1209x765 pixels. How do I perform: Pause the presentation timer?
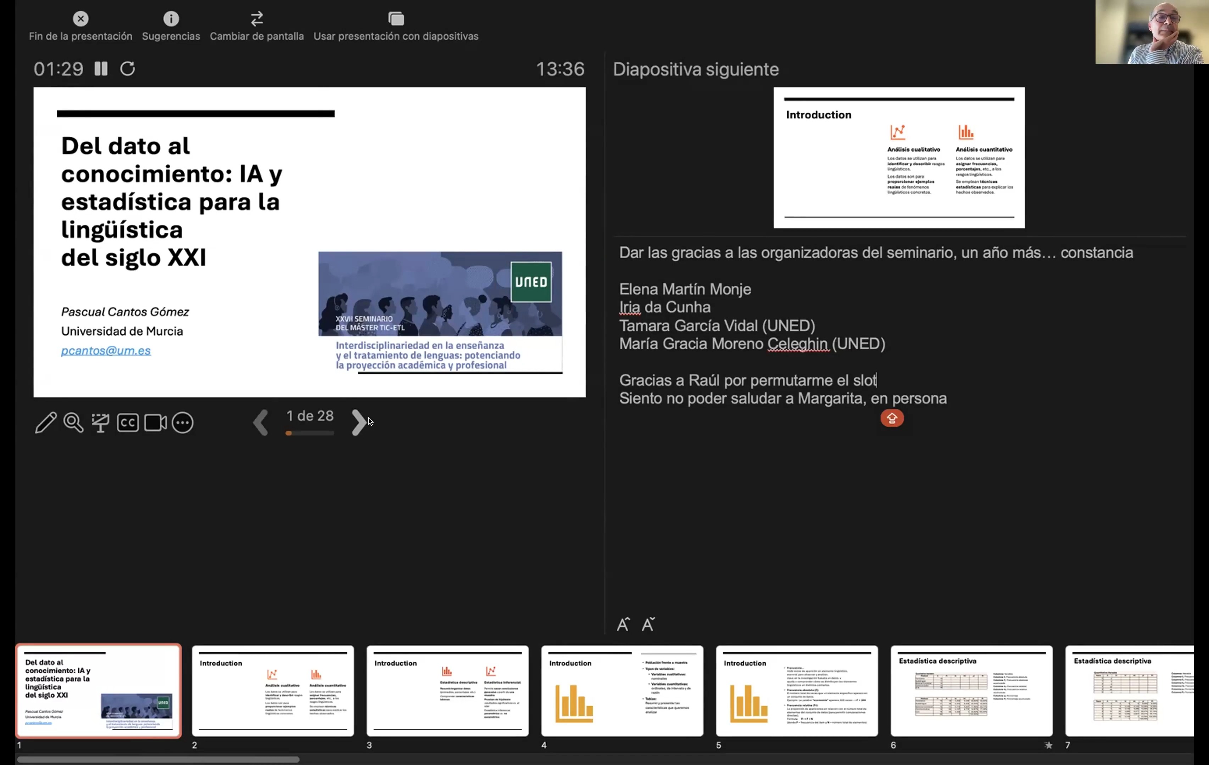[x=101, y=69]
